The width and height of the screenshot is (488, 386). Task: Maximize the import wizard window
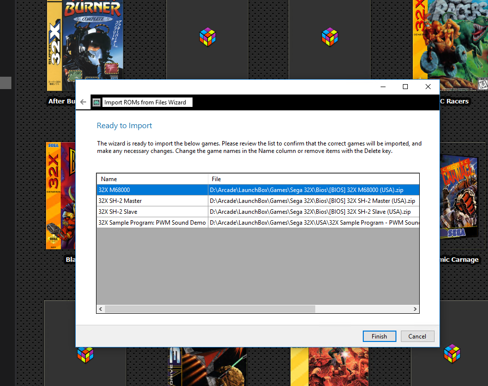click(405, 87)
